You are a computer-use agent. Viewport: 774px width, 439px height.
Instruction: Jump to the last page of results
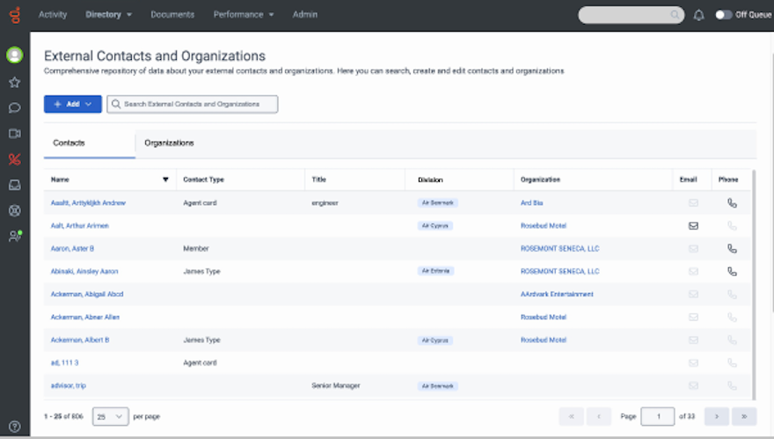coord(744,416)
